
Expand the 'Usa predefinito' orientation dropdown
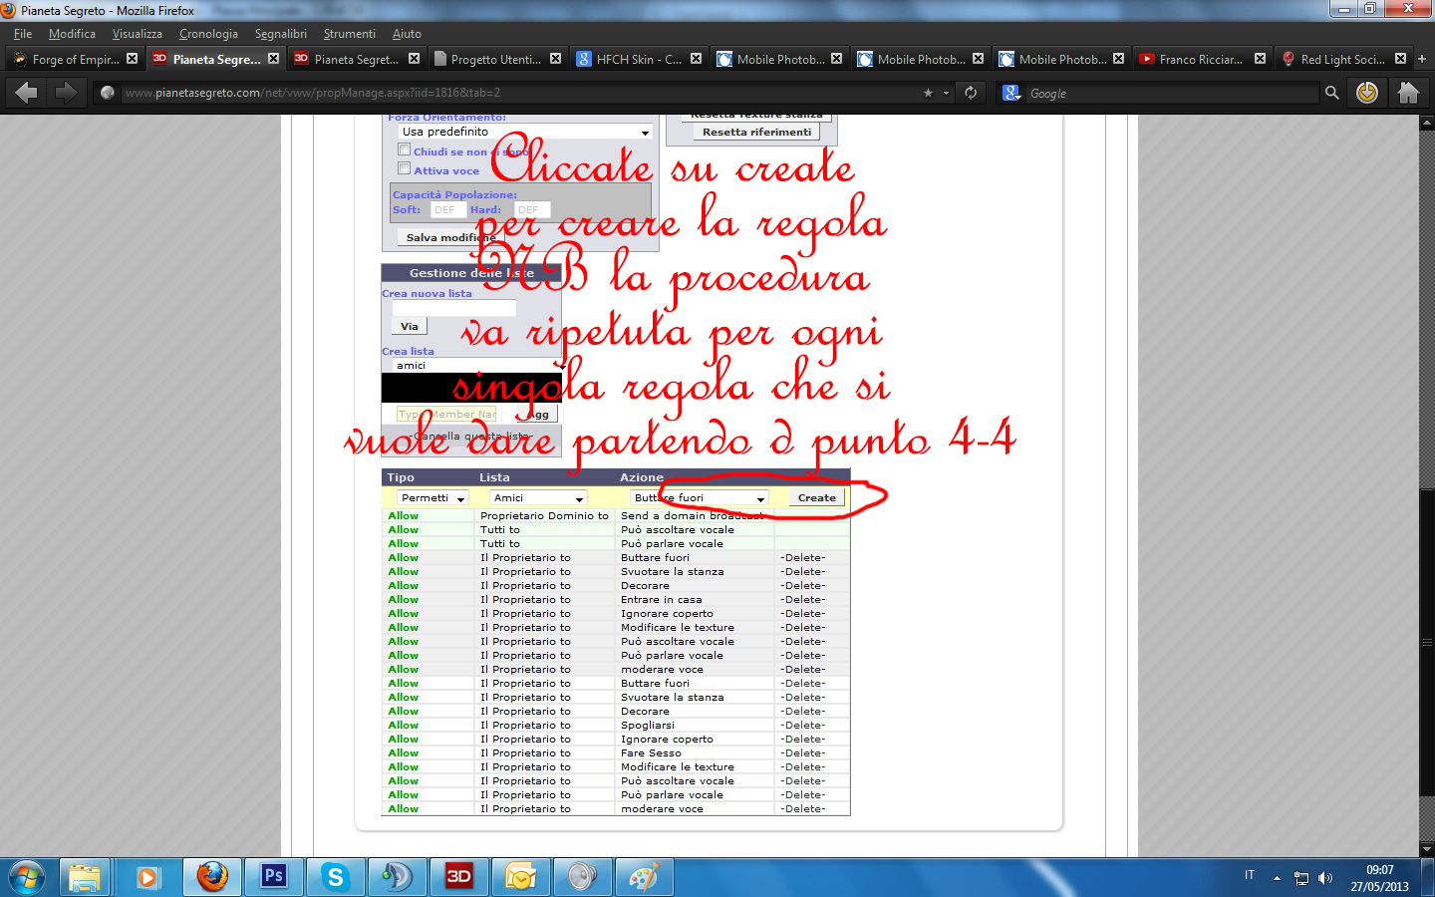[525, 132]
